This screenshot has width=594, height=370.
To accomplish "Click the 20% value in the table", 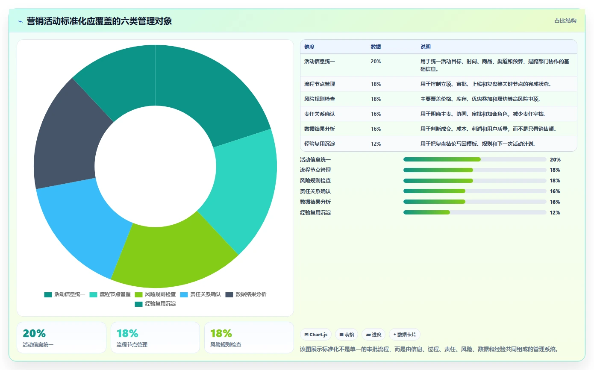I will [376, 62].
